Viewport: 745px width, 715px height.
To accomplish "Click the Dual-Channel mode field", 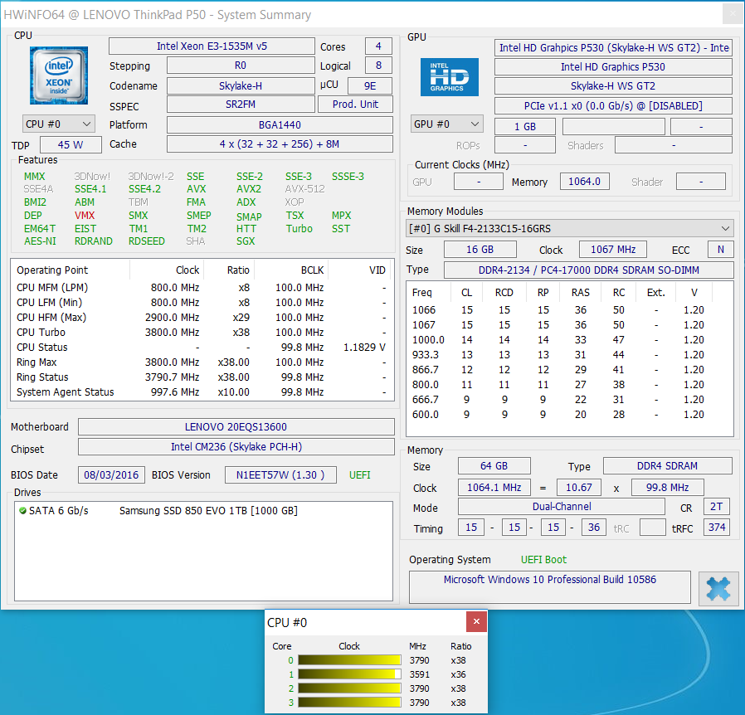I will pyautogui.click(x=562, y=507).
